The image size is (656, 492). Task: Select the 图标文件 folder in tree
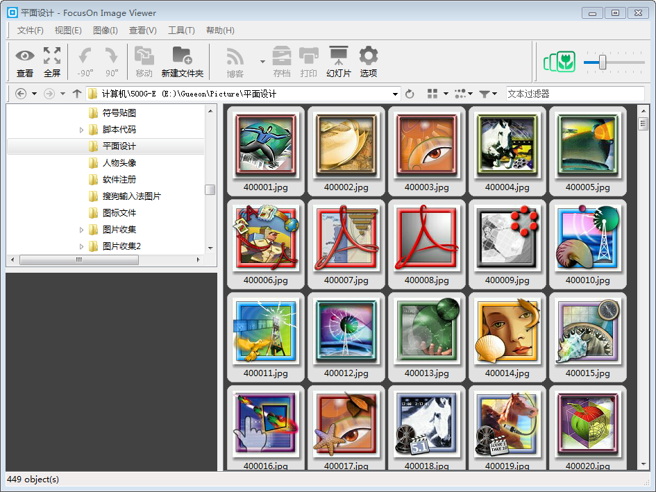(119, 213)
